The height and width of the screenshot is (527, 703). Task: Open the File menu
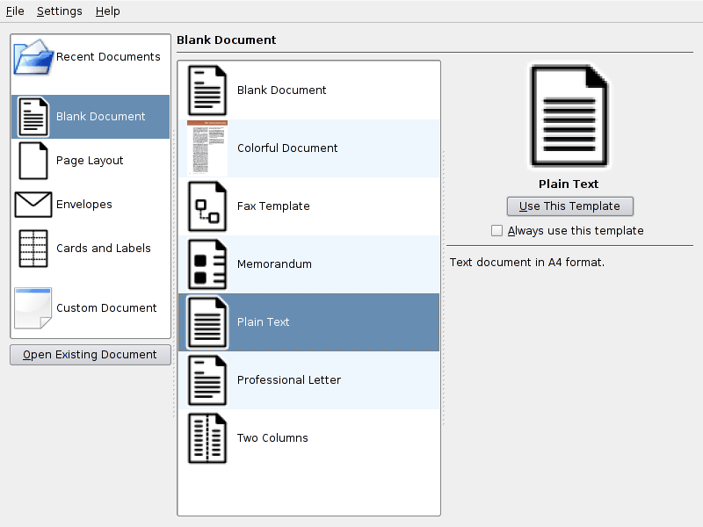[x=15, y=11]
